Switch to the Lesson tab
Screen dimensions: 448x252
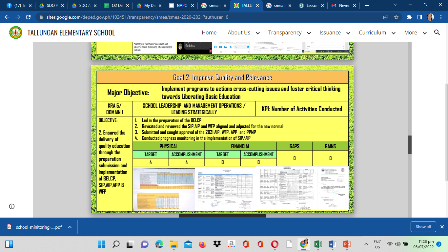coord(311,6)
